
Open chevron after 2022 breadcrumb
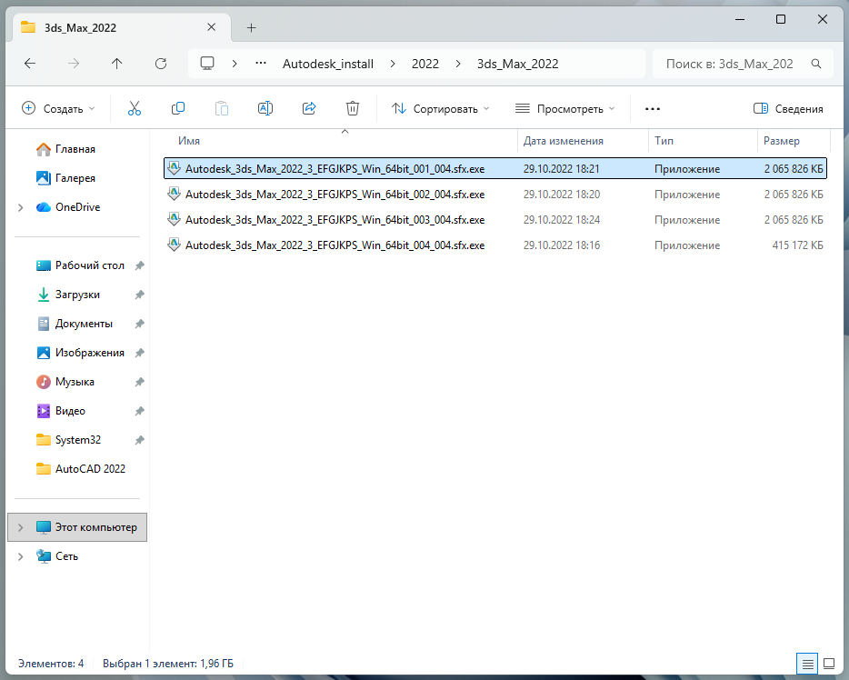(x=458, y=64)
